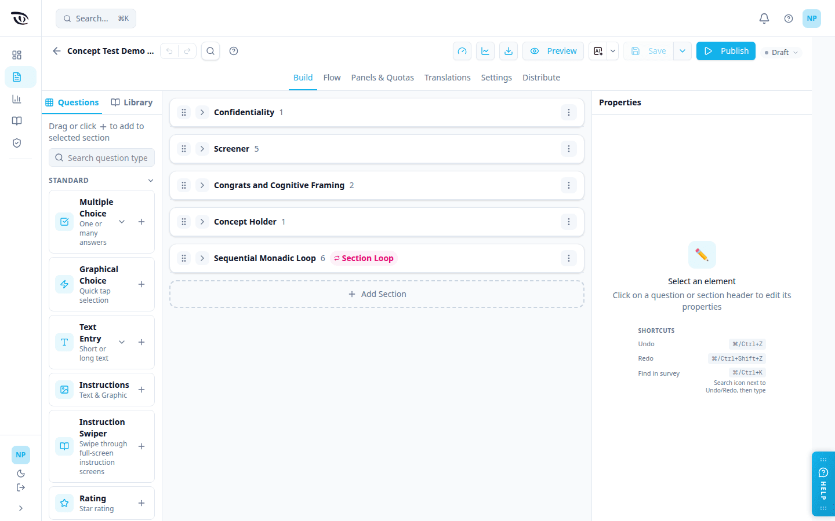Expand the left sidebar with bottom chevron
835x521 pixels.
tap(21, 508)
